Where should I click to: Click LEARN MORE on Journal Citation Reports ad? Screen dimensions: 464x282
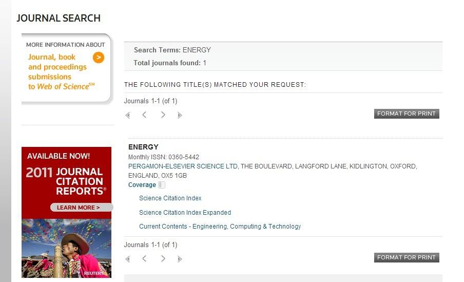(x=79, y=208)
